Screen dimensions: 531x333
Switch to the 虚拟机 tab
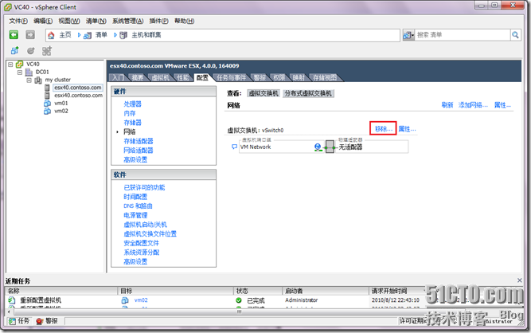pos(160,77)
